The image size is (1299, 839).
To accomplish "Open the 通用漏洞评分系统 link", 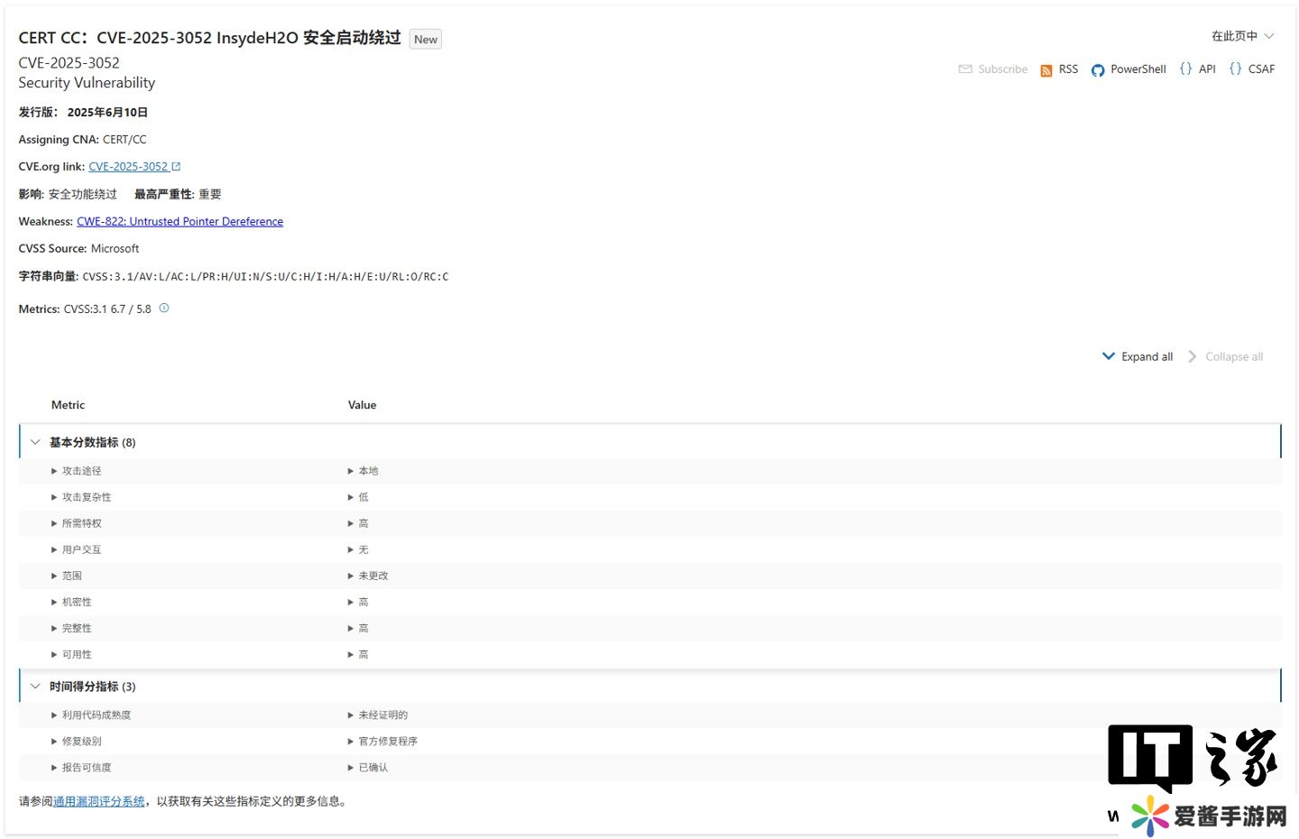I will pyautogui.click(x=99, y=801).
